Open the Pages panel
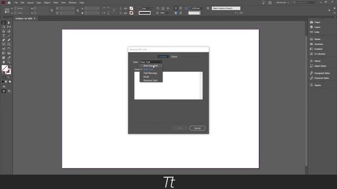 [315, 22]
